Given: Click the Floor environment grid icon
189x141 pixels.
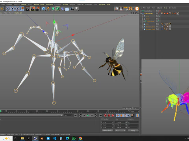Looking at the screenshot, I should tap(67, 9).
